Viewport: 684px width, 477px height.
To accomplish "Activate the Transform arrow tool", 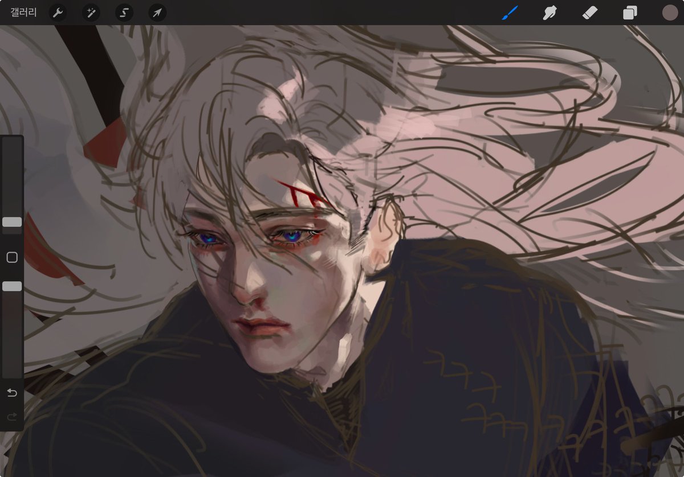I will [x=157, y=13].
